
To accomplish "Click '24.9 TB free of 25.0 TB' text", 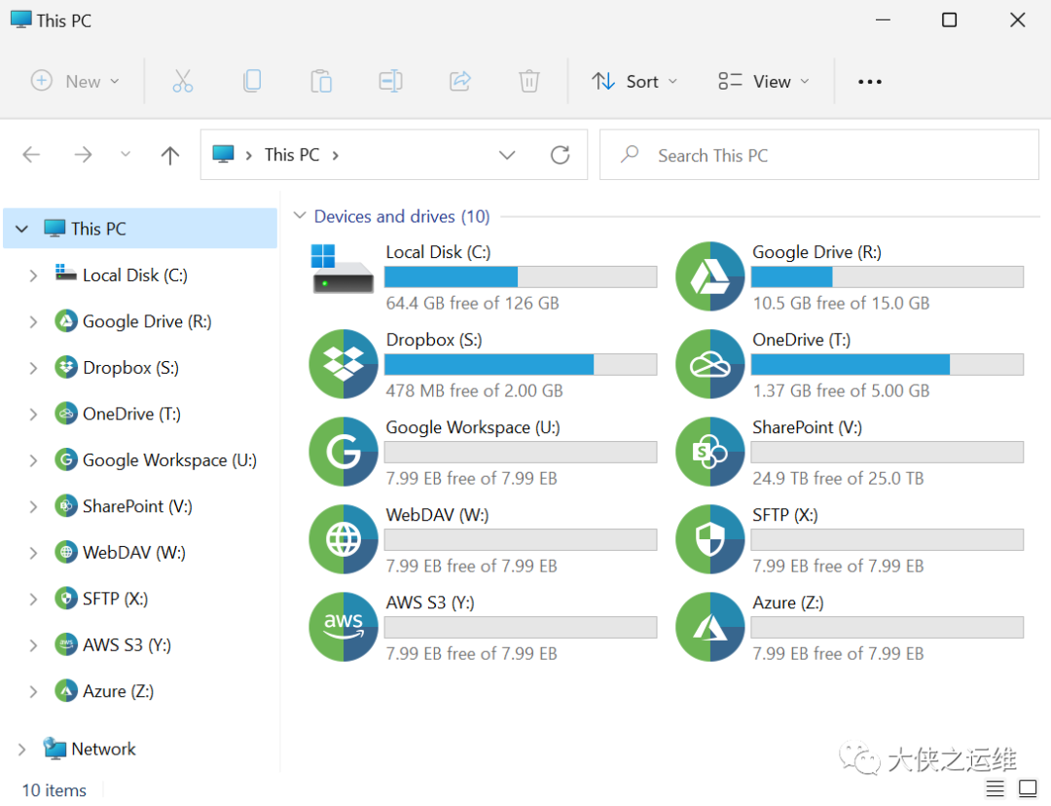I will coord(838,478).
